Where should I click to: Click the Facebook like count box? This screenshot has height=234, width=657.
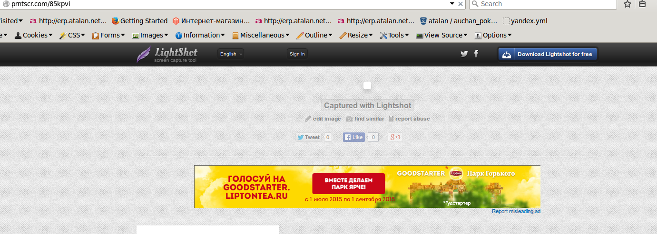point(373,137)
